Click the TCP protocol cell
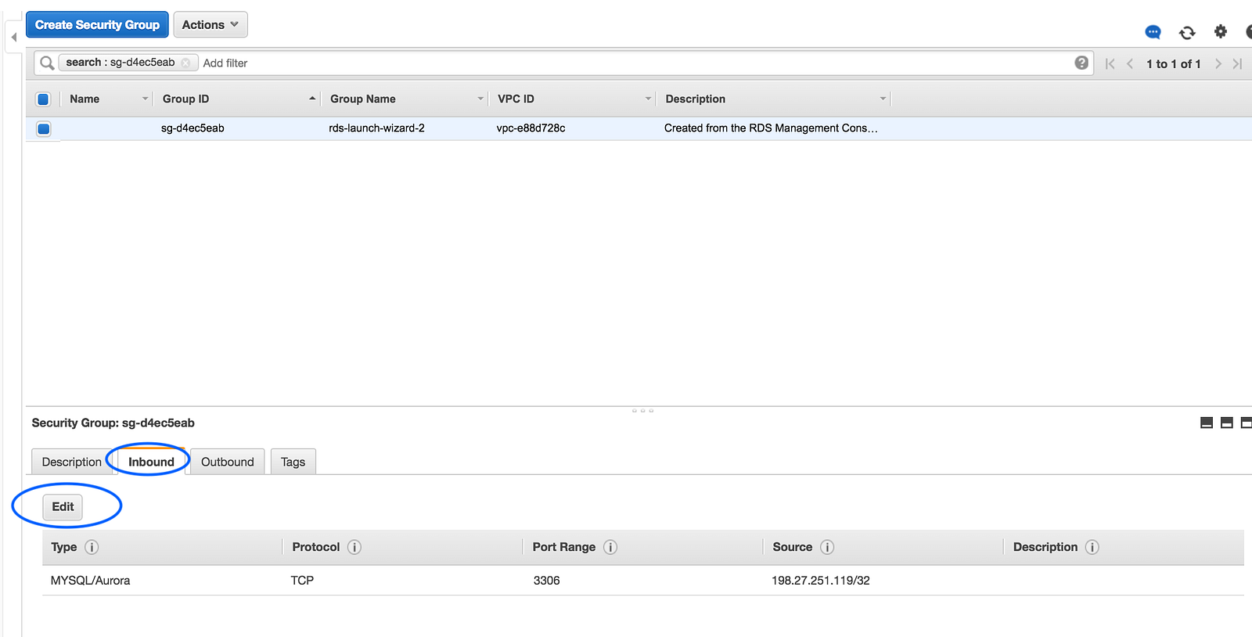The width and height of the screenshot is (1252, 637). (302, 581)
